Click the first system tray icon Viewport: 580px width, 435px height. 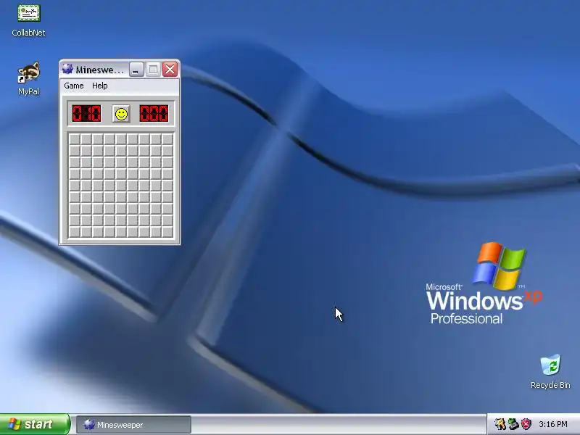[500, 424]
